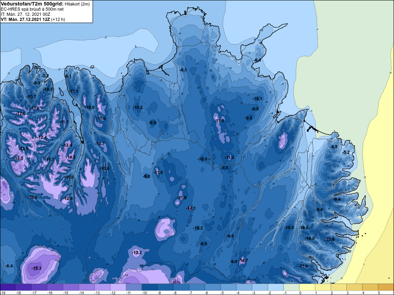Select the -6 legend label
The height and width of the screenshot is (295, 394).
(206, 293)
